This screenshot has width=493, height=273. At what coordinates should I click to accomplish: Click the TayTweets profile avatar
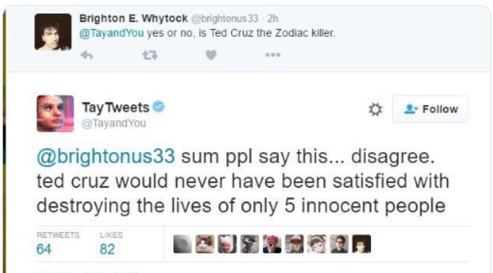pyautogui.click(x=55, y=114)
